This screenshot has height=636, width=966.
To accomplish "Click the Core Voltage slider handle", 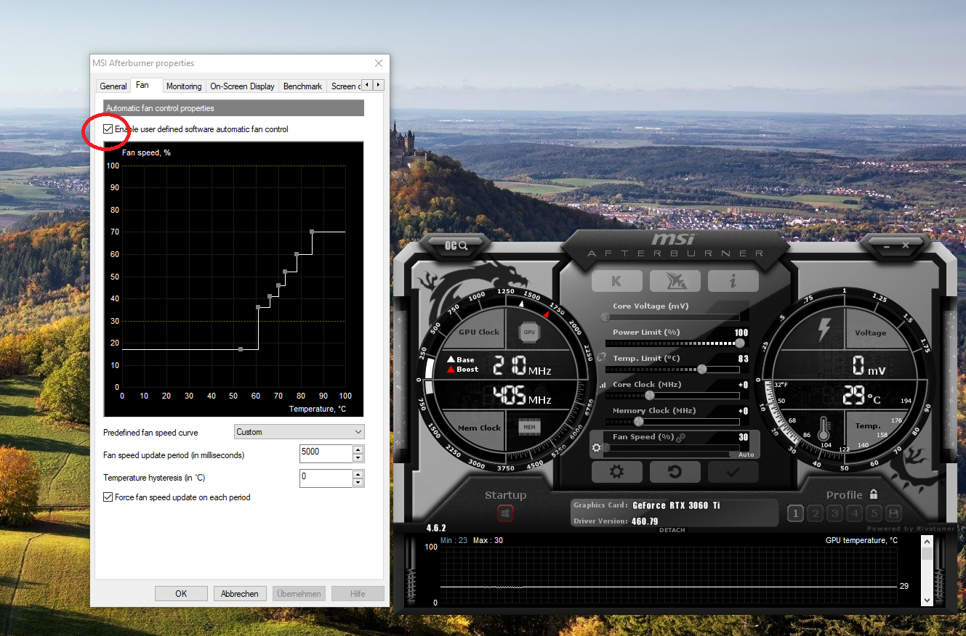I will 605,317.
